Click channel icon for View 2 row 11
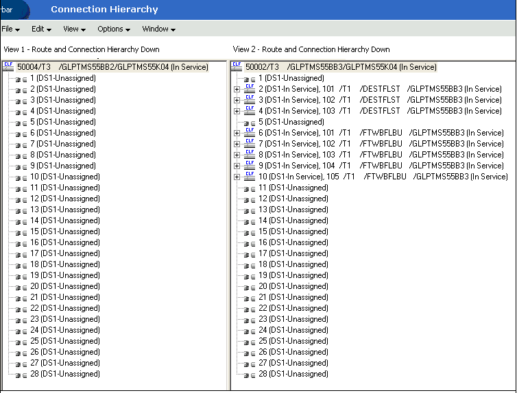 pos(250,189)
